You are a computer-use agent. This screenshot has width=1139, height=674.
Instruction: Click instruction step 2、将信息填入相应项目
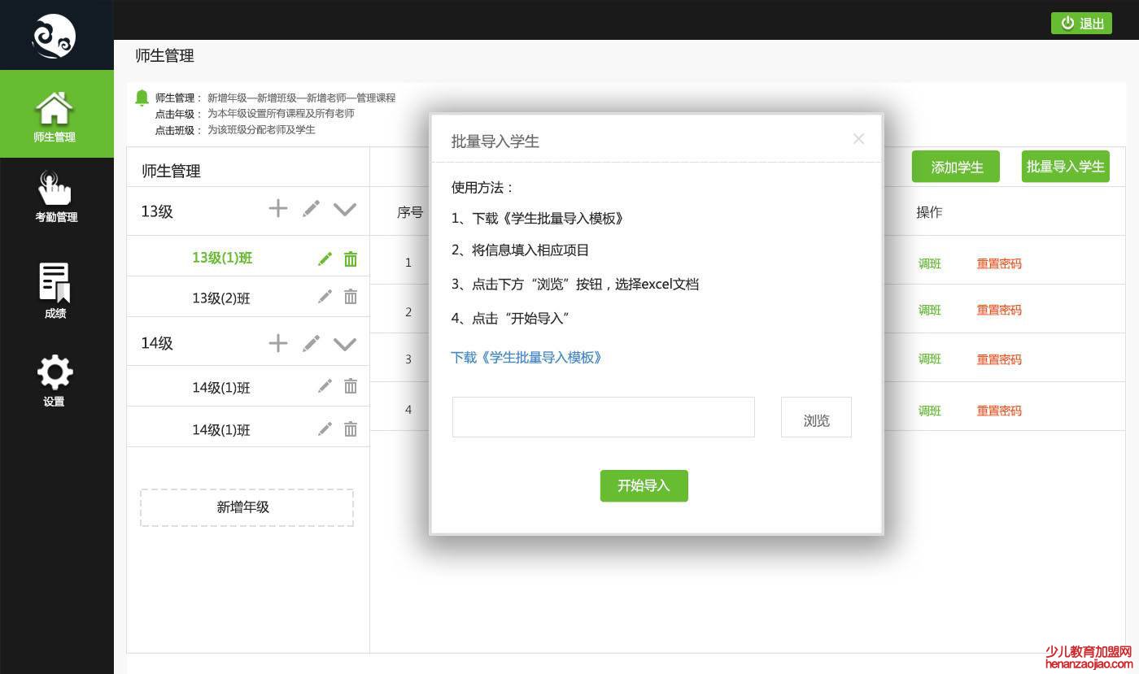tap(521, 250)
